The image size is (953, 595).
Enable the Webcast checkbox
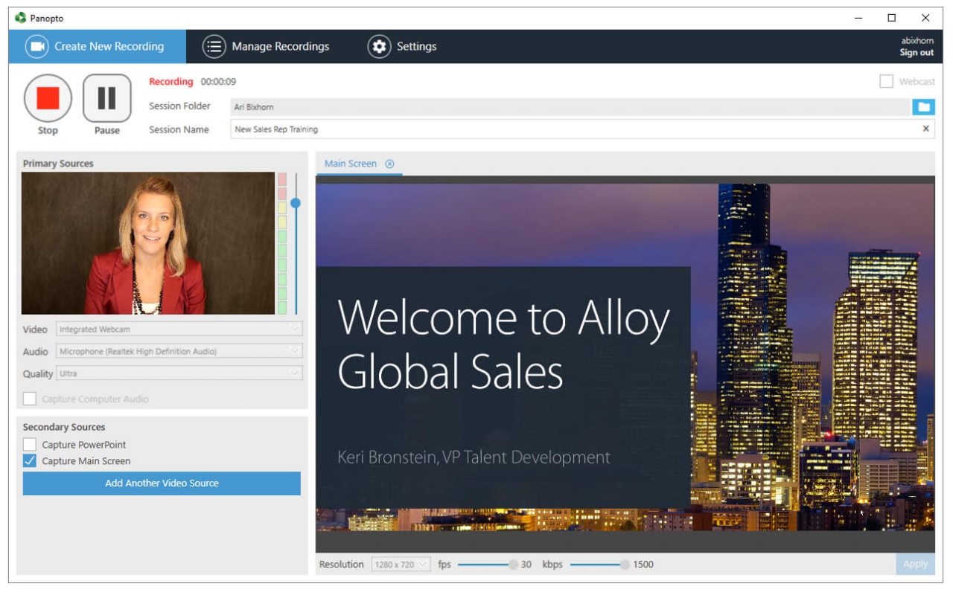point(886,82)
